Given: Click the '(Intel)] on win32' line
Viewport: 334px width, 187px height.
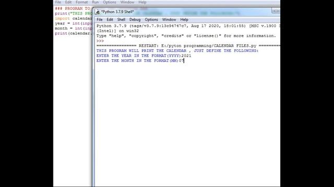Looking at the screenshot, I should point(118,31).
